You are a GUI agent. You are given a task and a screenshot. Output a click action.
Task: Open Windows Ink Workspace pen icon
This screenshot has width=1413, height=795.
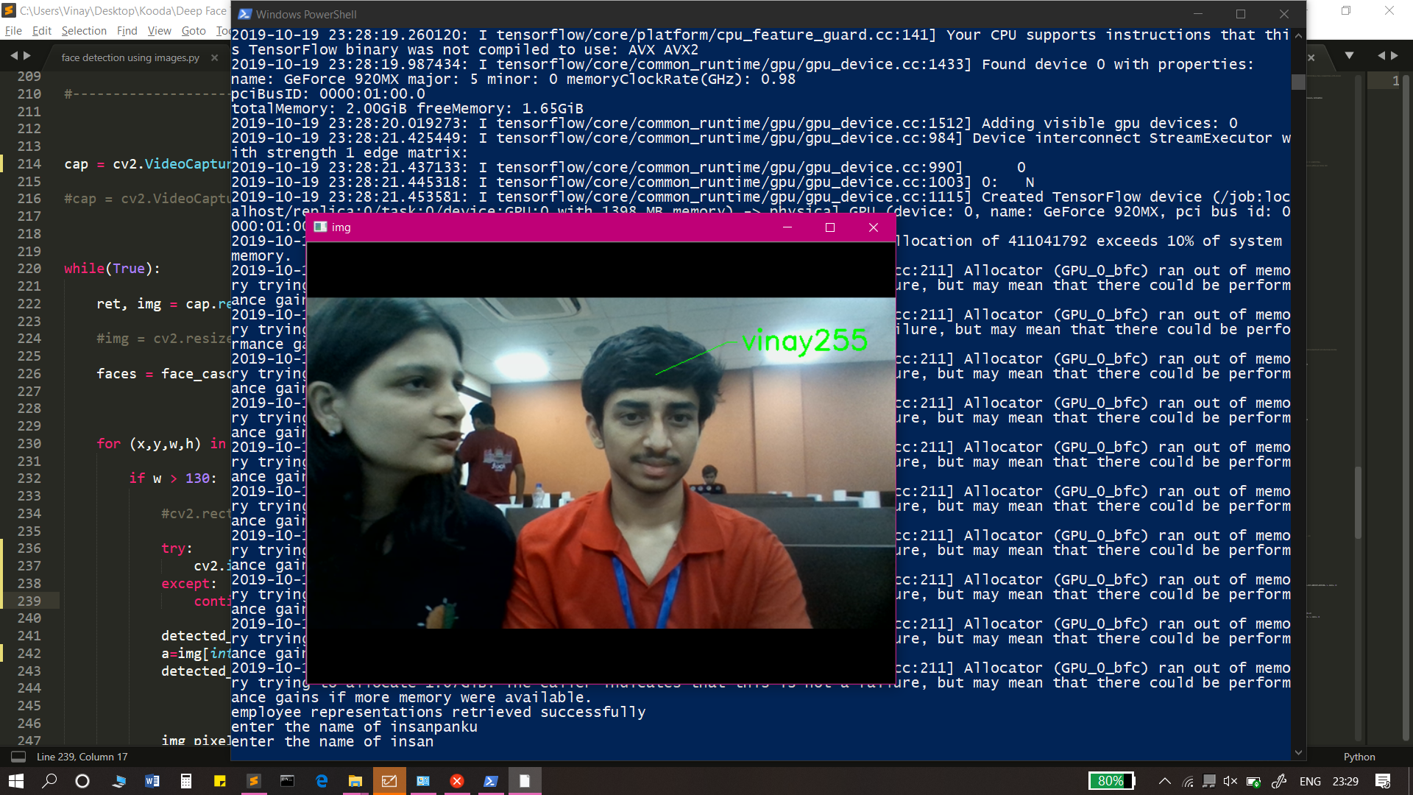point(1279,781)
